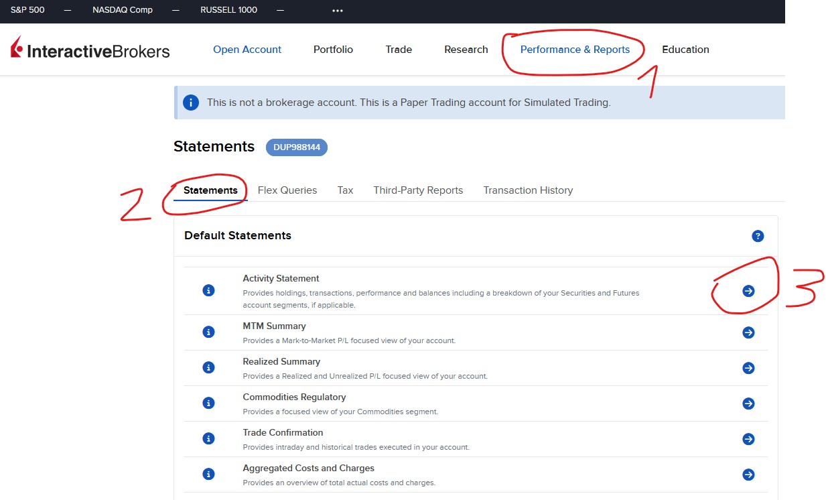Click Aggregated Costs and Charges title
The height and width of the screenshot is (500, 826).
pos(308,468)
